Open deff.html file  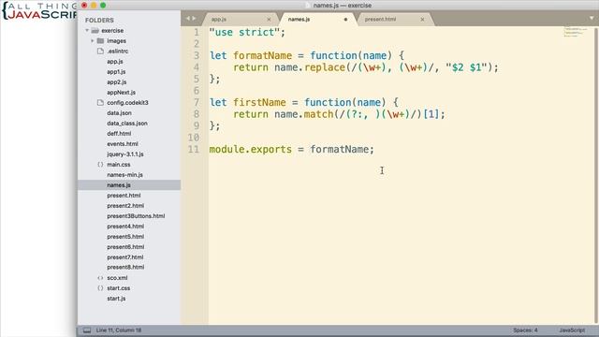tap(119, 133)
